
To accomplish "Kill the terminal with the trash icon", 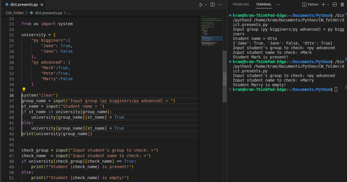I will tap(342, 4).
